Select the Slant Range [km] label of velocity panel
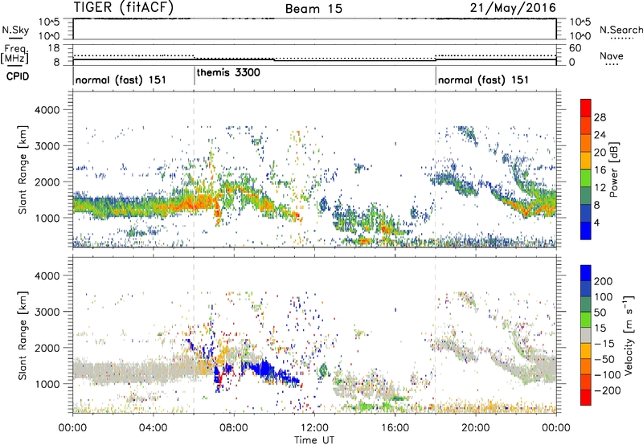 click(23, 335)
